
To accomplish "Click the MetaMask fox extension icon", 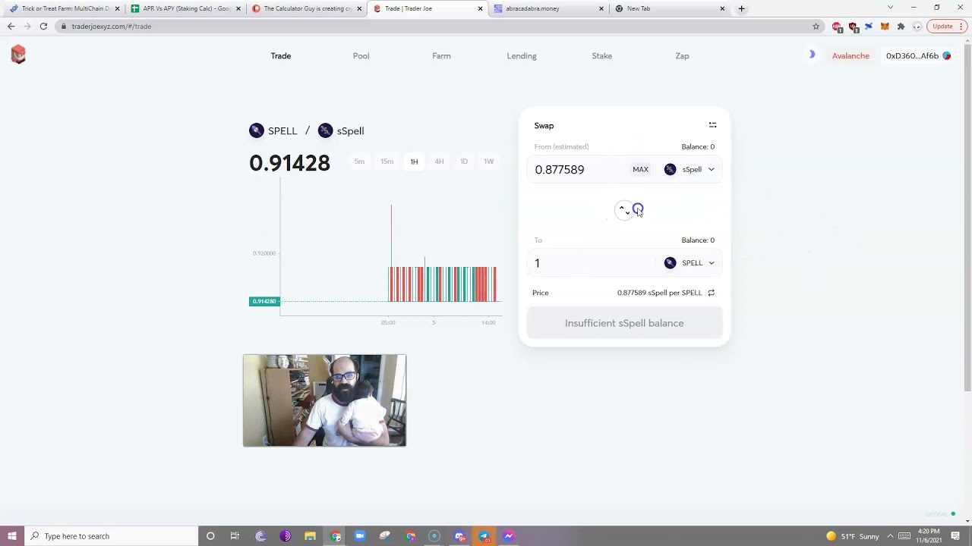I will (885, 27).
